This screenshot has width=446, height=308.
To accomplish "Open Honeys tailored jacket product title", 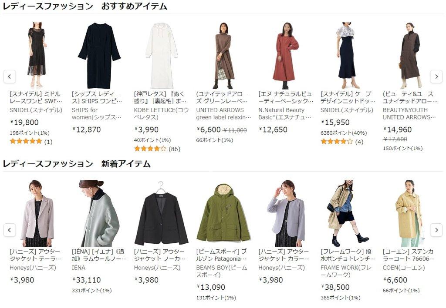I will click(35, 255).
